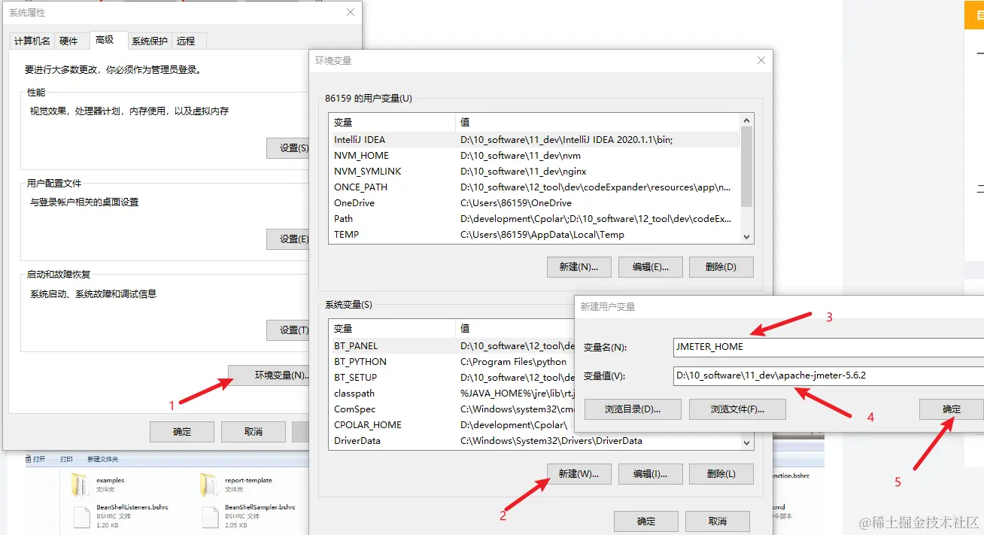Focus the 变量值 field with apache-jmeter path
984x535 pixels.
(x=828, y=375)
